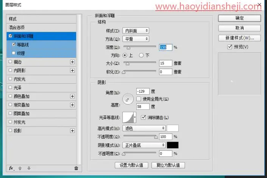The width and height of the screenshot is (267, 178).
Task: Enable the 颜色叠加 checkbox
Action: point(10,96)
